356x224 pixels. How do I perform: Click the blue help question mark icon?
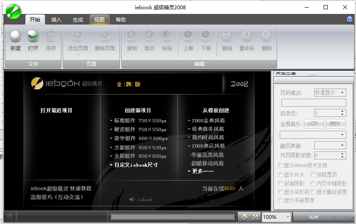[350, 19]
